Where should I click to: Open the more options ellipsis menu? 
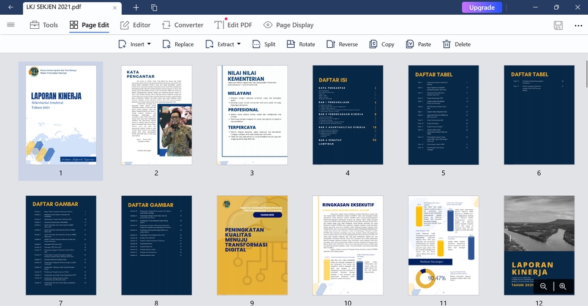click(578, 25)
